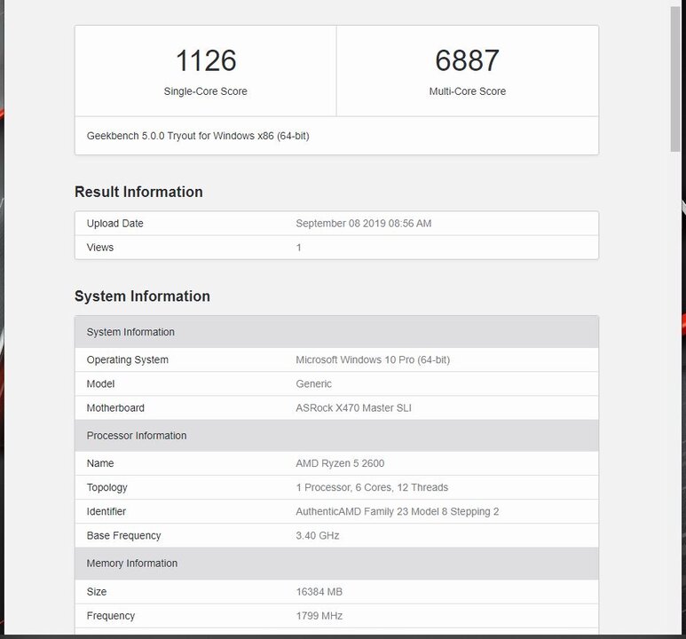Select 'ASRock X470 Master SLI' value
This screenshot has height=639, width=686.
pos(353,408)
